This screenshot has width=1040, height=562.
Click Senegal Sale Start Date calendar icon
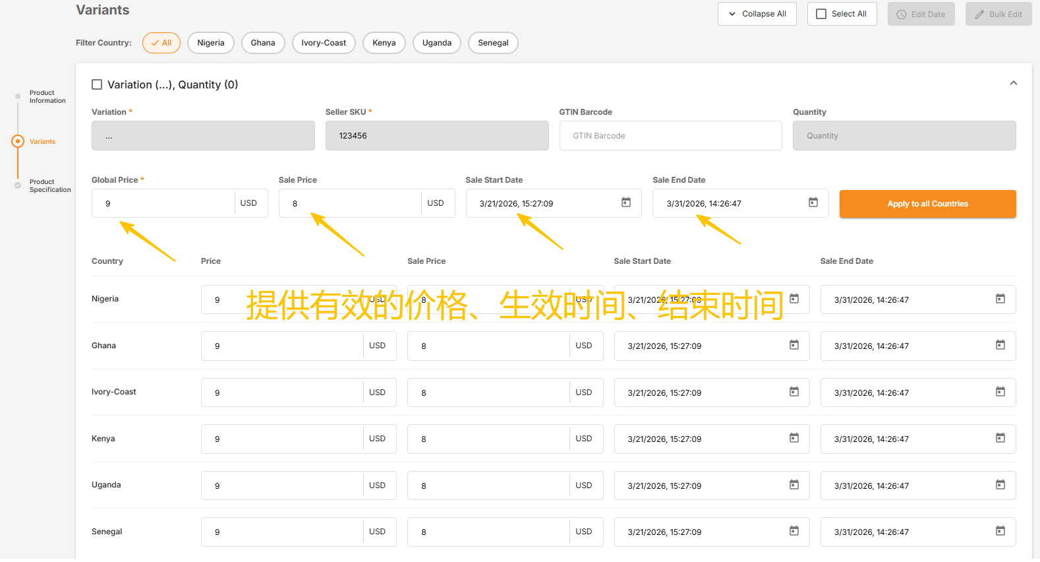point(794,531)
